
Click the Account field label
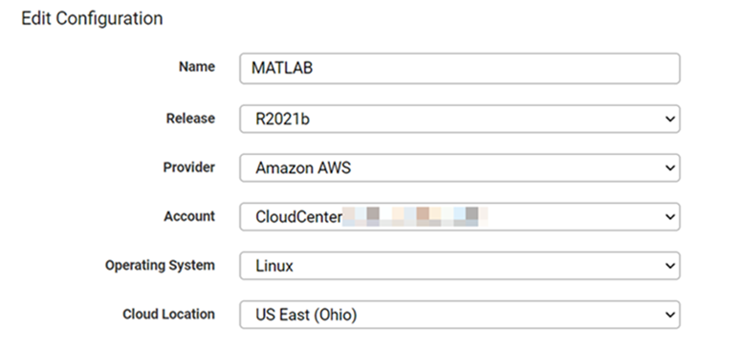pos(189,216)
